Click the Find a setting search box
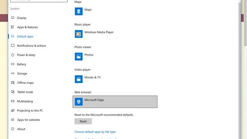Screen dimensions: 247x139 tap(39, 1)
